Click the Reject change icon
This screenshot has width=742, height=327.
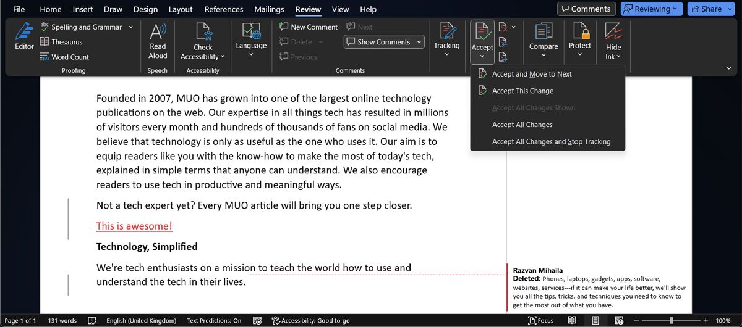coord(503,27)
